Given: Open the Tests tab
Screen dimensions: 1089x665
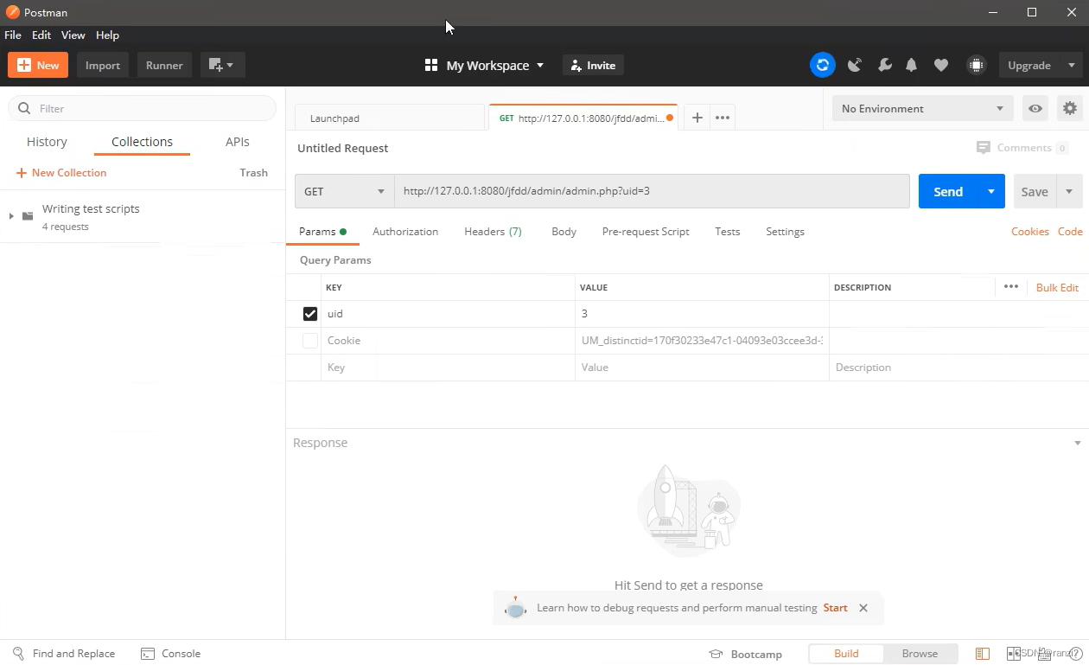Looking at the screenshot, I should (x=728, y=232).
